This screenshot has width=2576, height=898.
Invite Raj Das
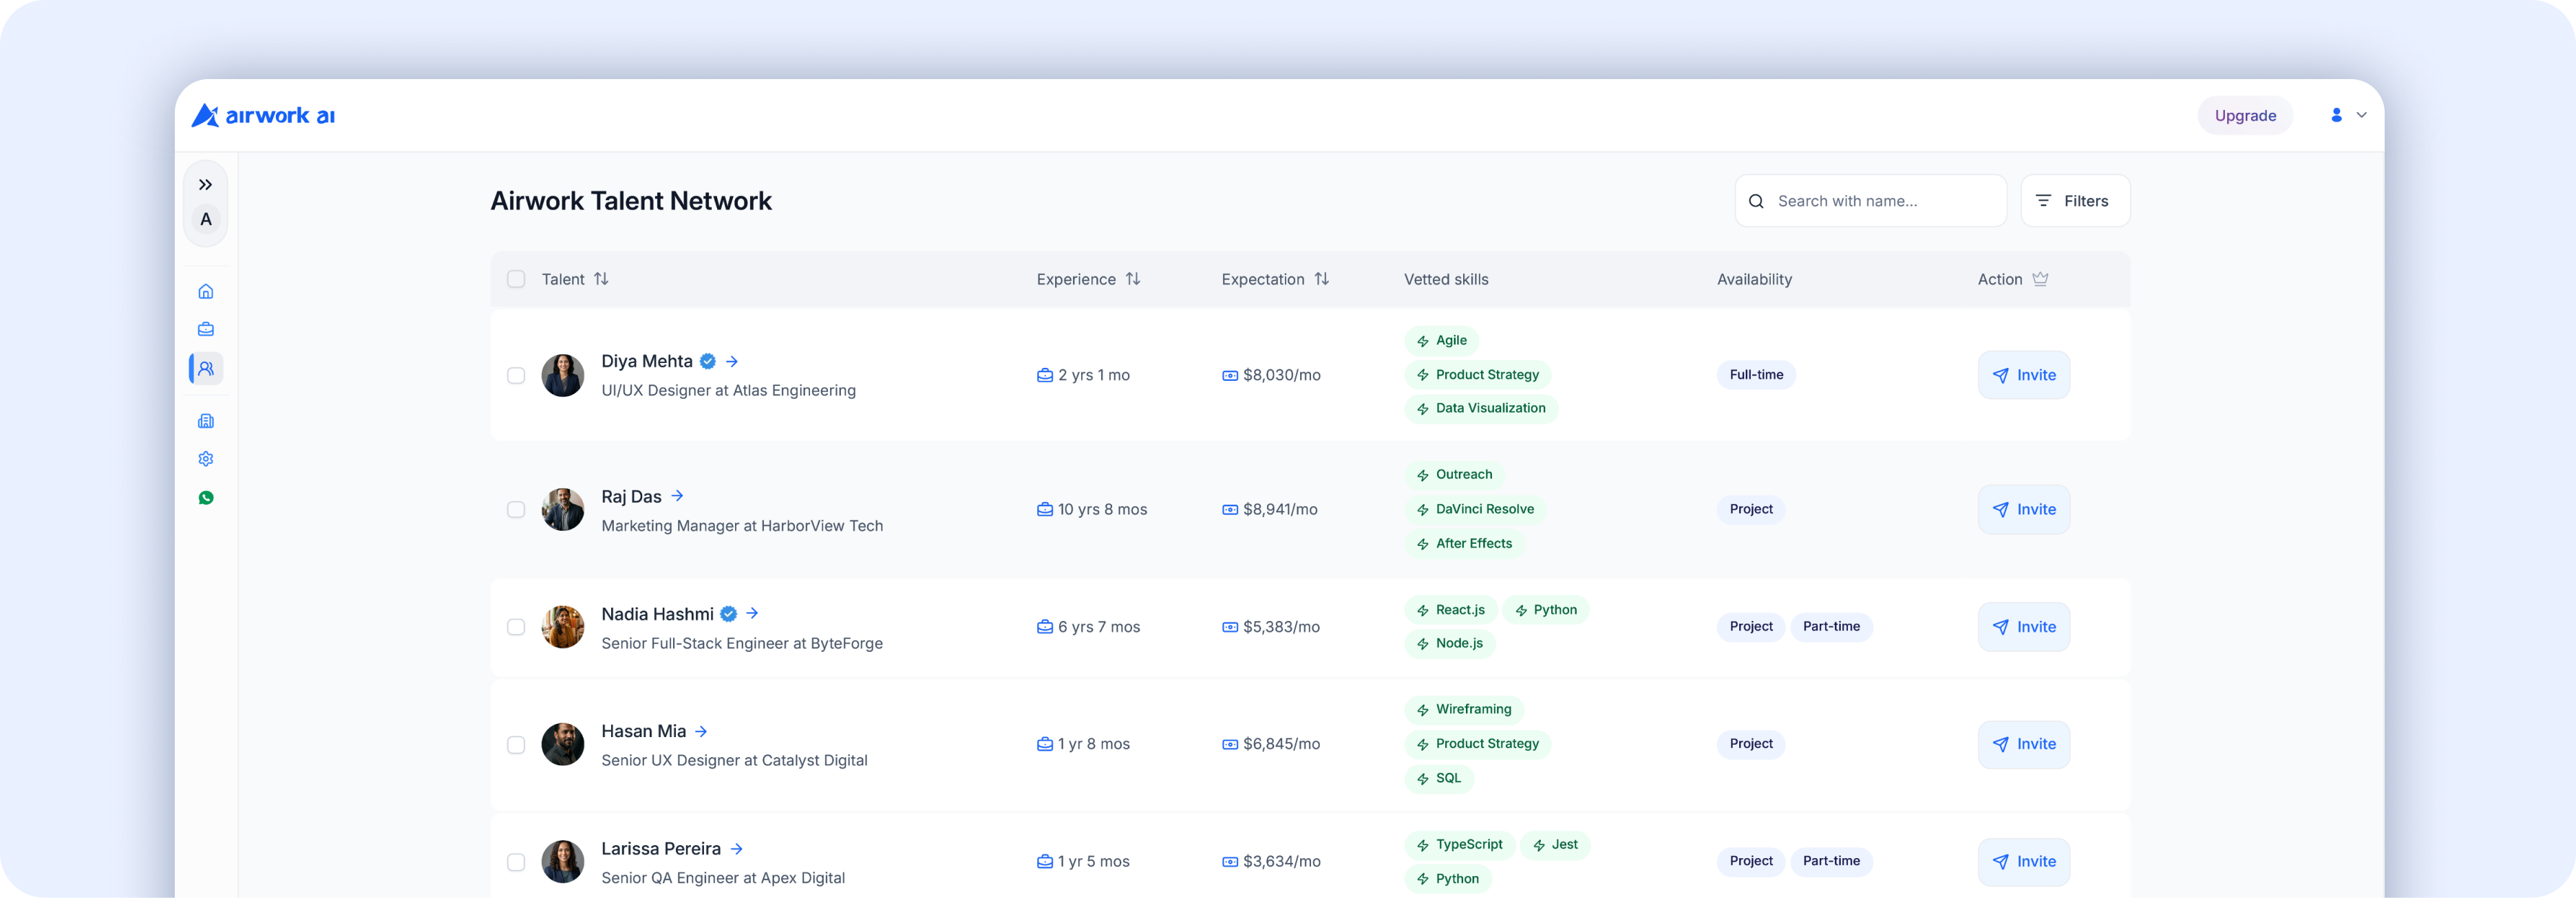pos(2024,510)
